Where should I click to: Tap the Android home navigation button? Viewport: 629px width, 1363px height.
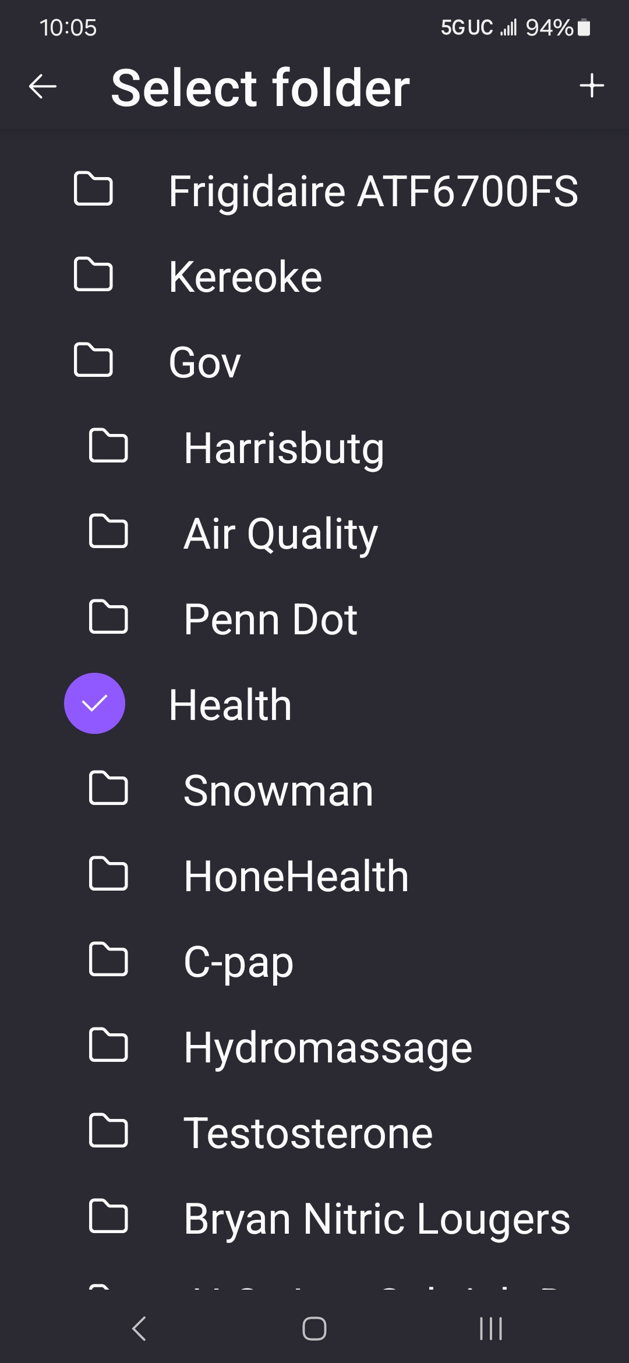click(314, 1329)
